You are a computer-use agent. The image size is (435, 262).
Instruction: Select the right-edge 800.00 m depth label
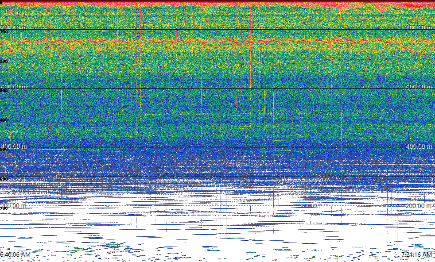(x=419, y=27)
